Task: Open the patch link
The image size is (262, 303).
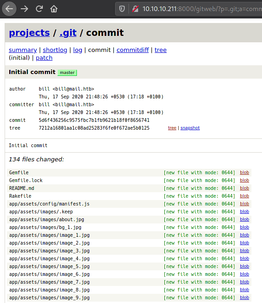Action: point(44,58)
